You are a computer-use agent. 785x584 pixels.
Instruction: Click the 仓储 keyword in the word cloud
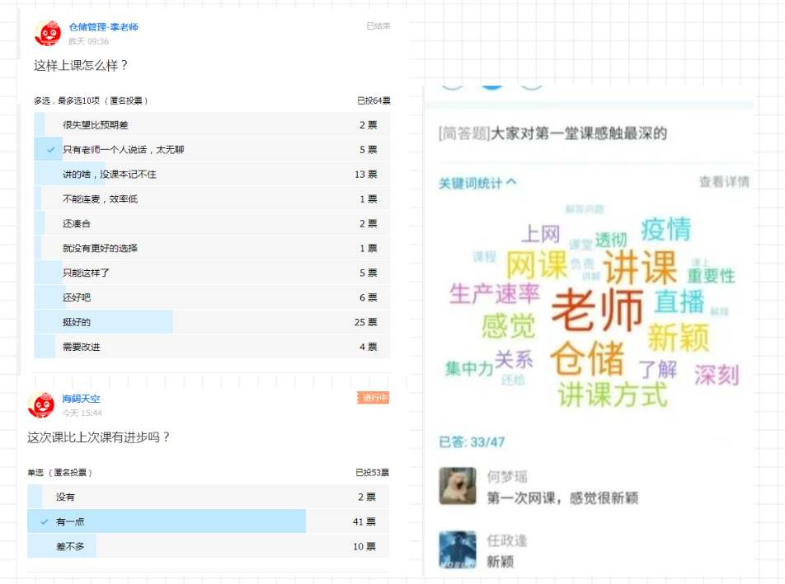point(586,359)
